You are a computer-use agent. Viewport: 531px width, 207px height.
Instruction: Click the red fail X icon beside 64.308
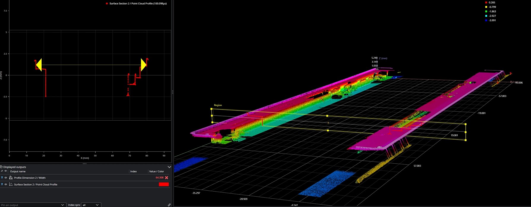167,178
